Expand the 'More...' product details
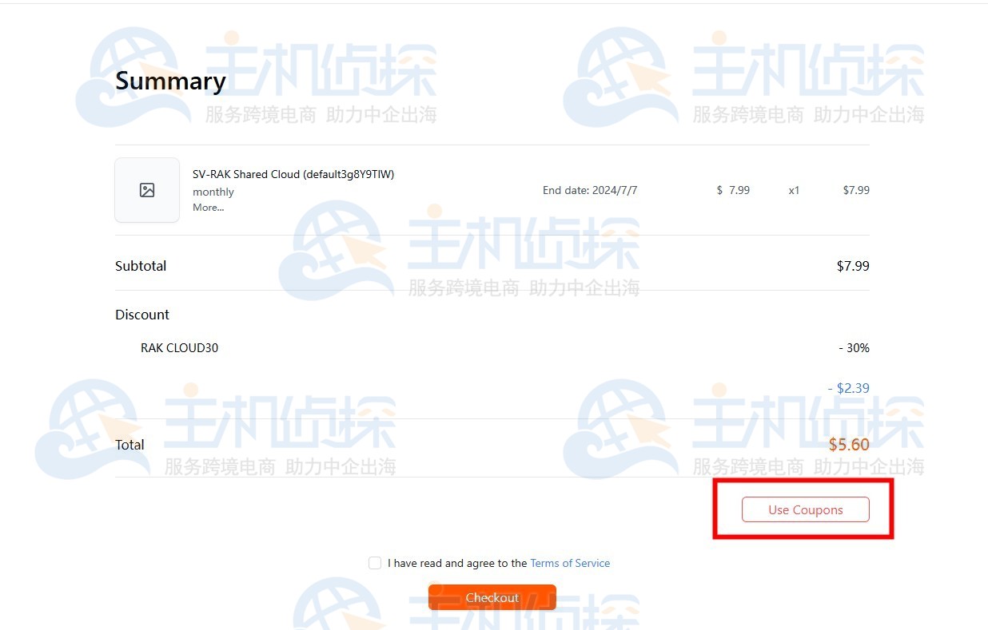Screen dimensions: 988x630 point(209,208)
